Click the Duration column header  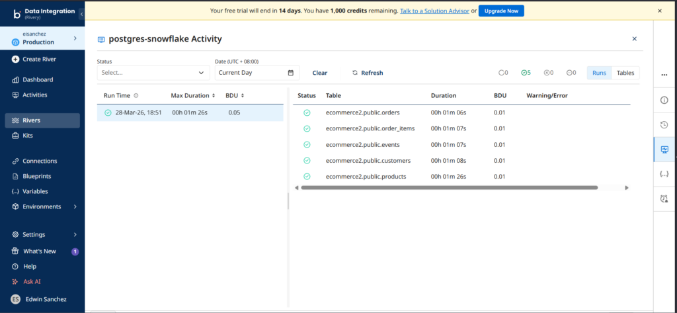pos(444,95)
